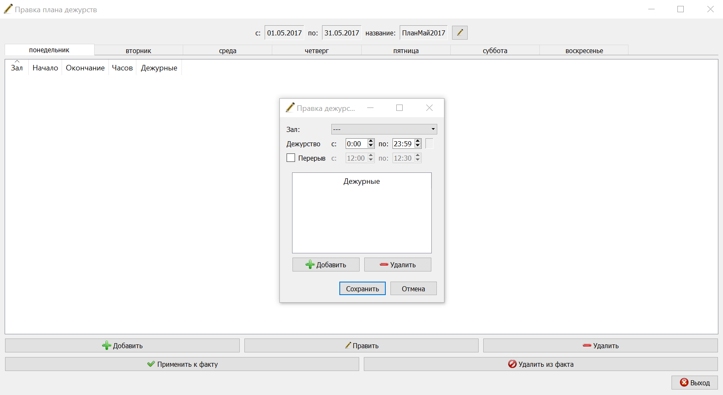723x395 pixels.
Task: Click the Выход button
Action: [695, 383]
